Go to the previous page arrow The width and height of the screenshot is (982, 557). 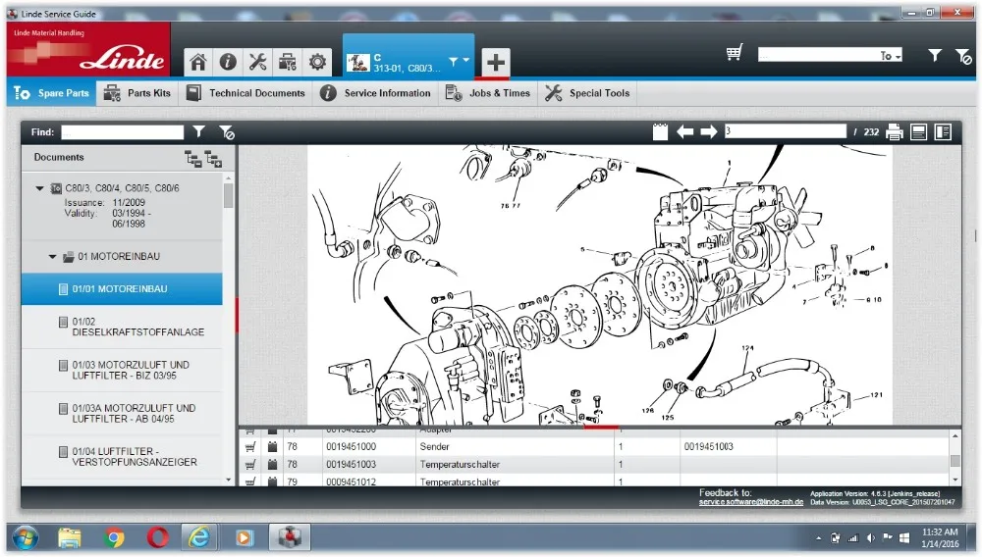click(x=685, y=132)
